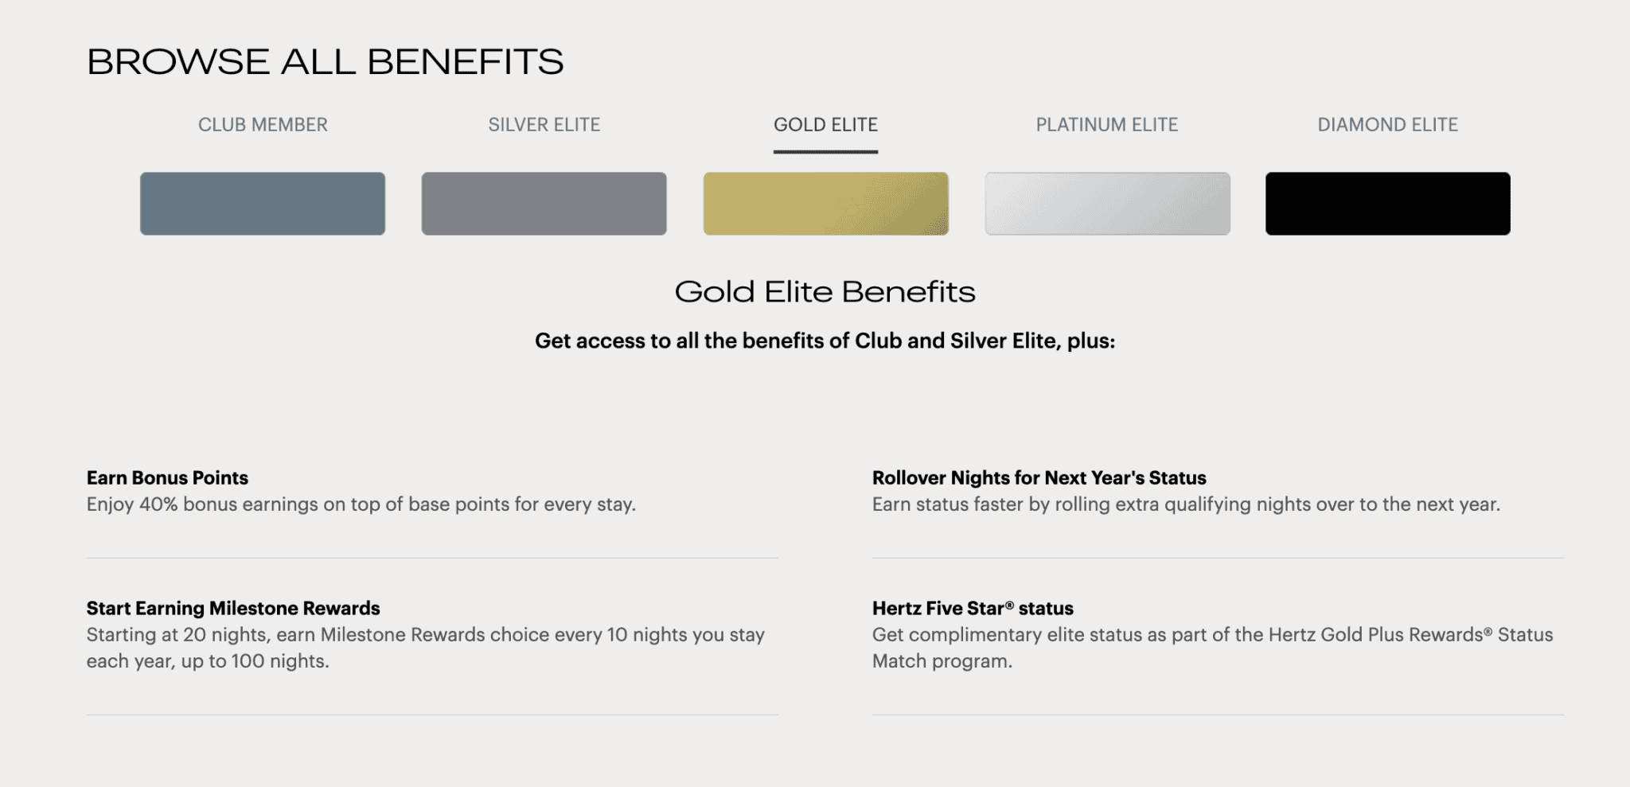Screen dimensions: 1630x787
Task: View Platinum Elite benefits
Action: coord(1107,124)
